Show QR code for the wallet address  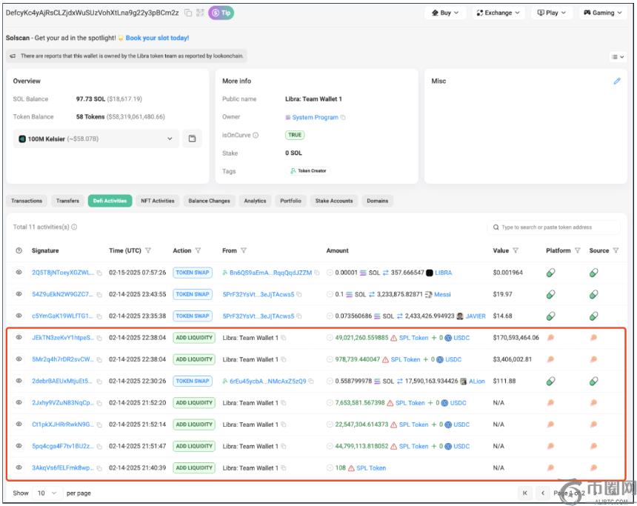200,13
